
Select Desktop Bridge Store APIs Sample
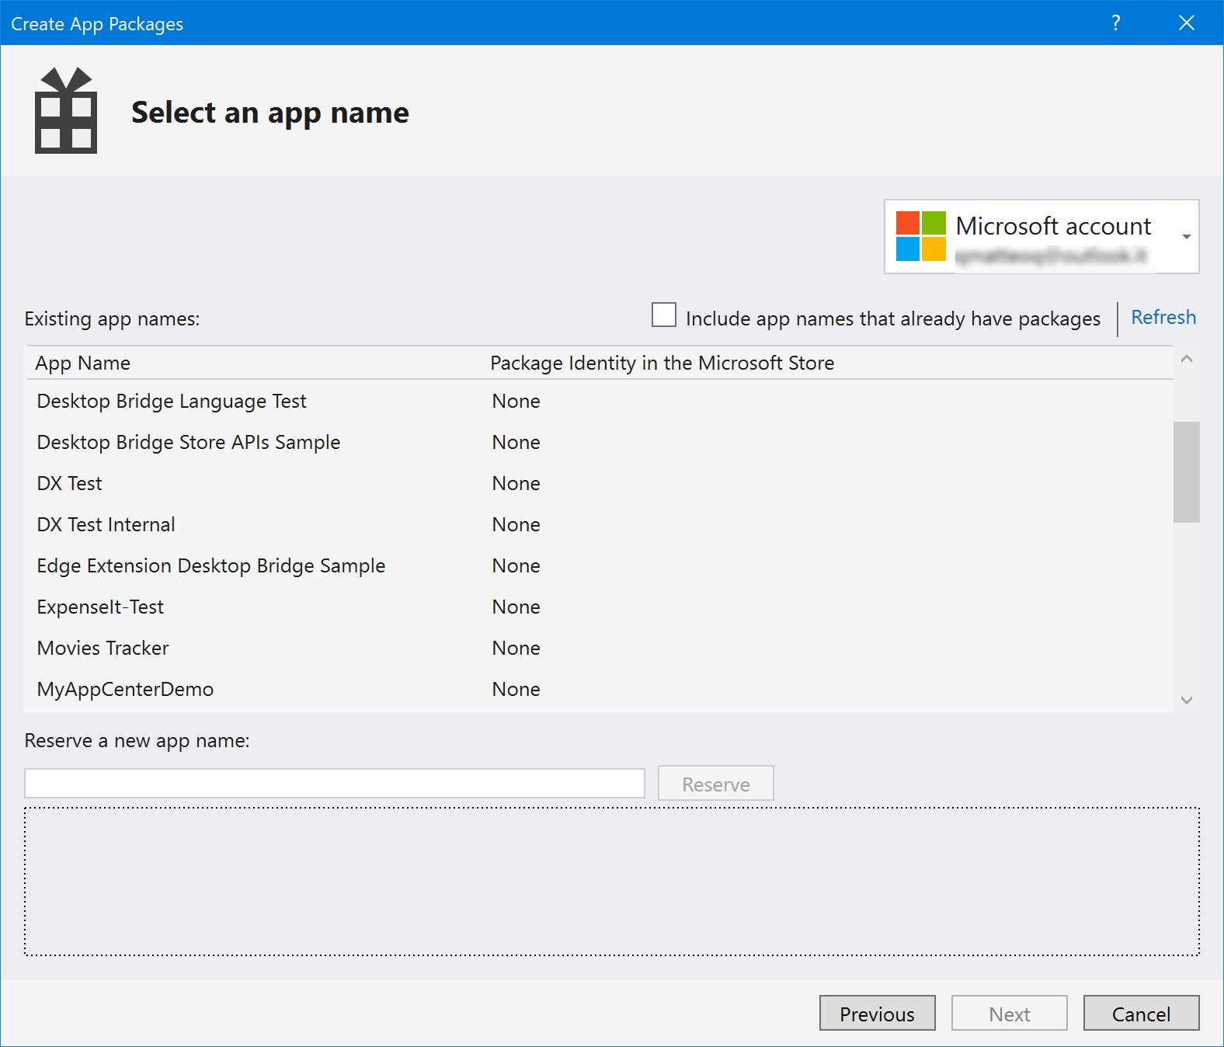point(599,442)
